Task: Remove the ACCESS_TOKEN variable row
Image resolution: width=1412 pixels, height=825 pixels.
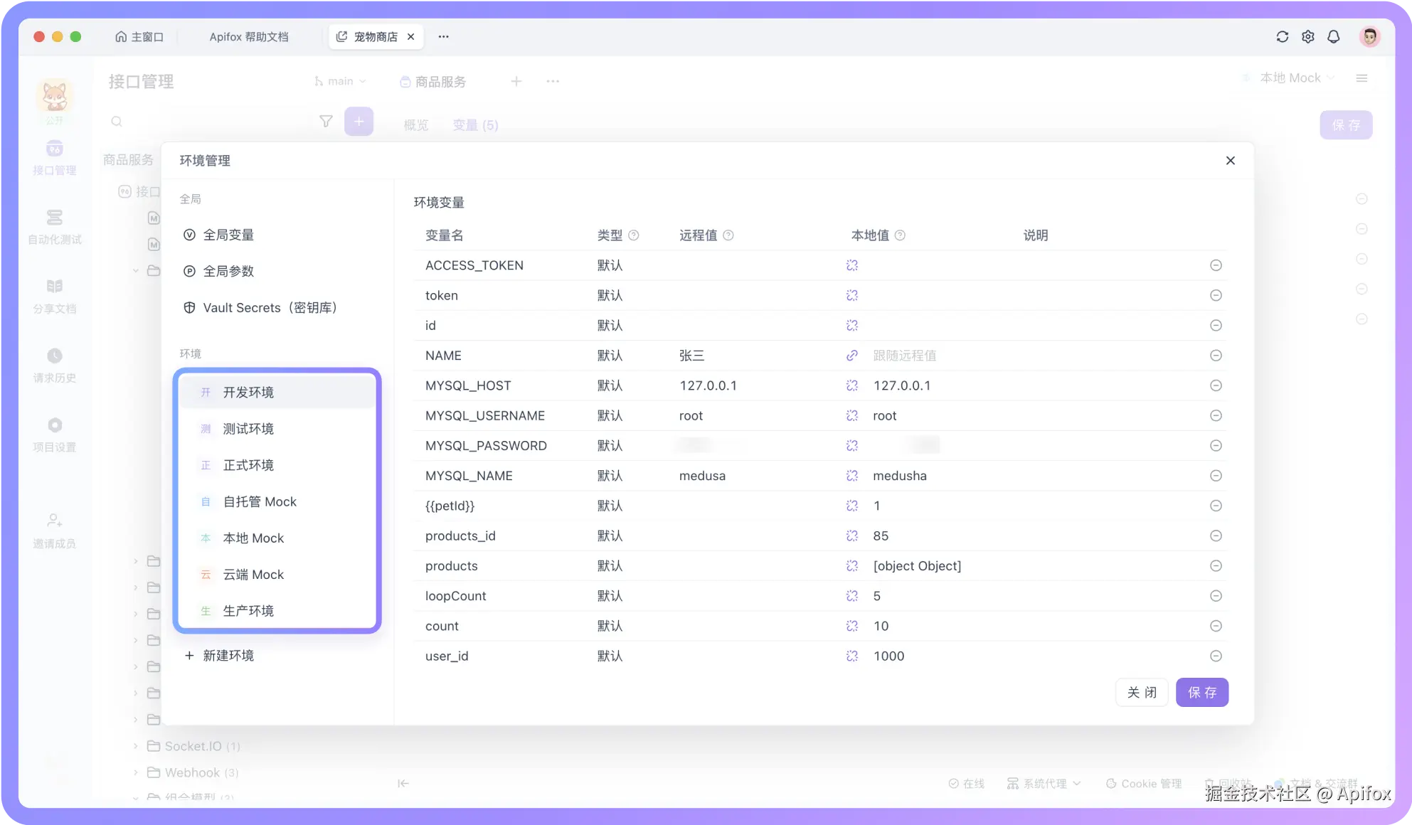Action: coord(1216,265)
